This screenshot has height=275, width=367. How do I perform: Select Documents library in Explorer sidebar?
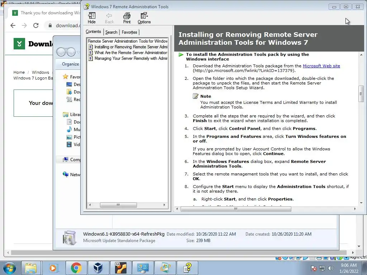point(74,122)
